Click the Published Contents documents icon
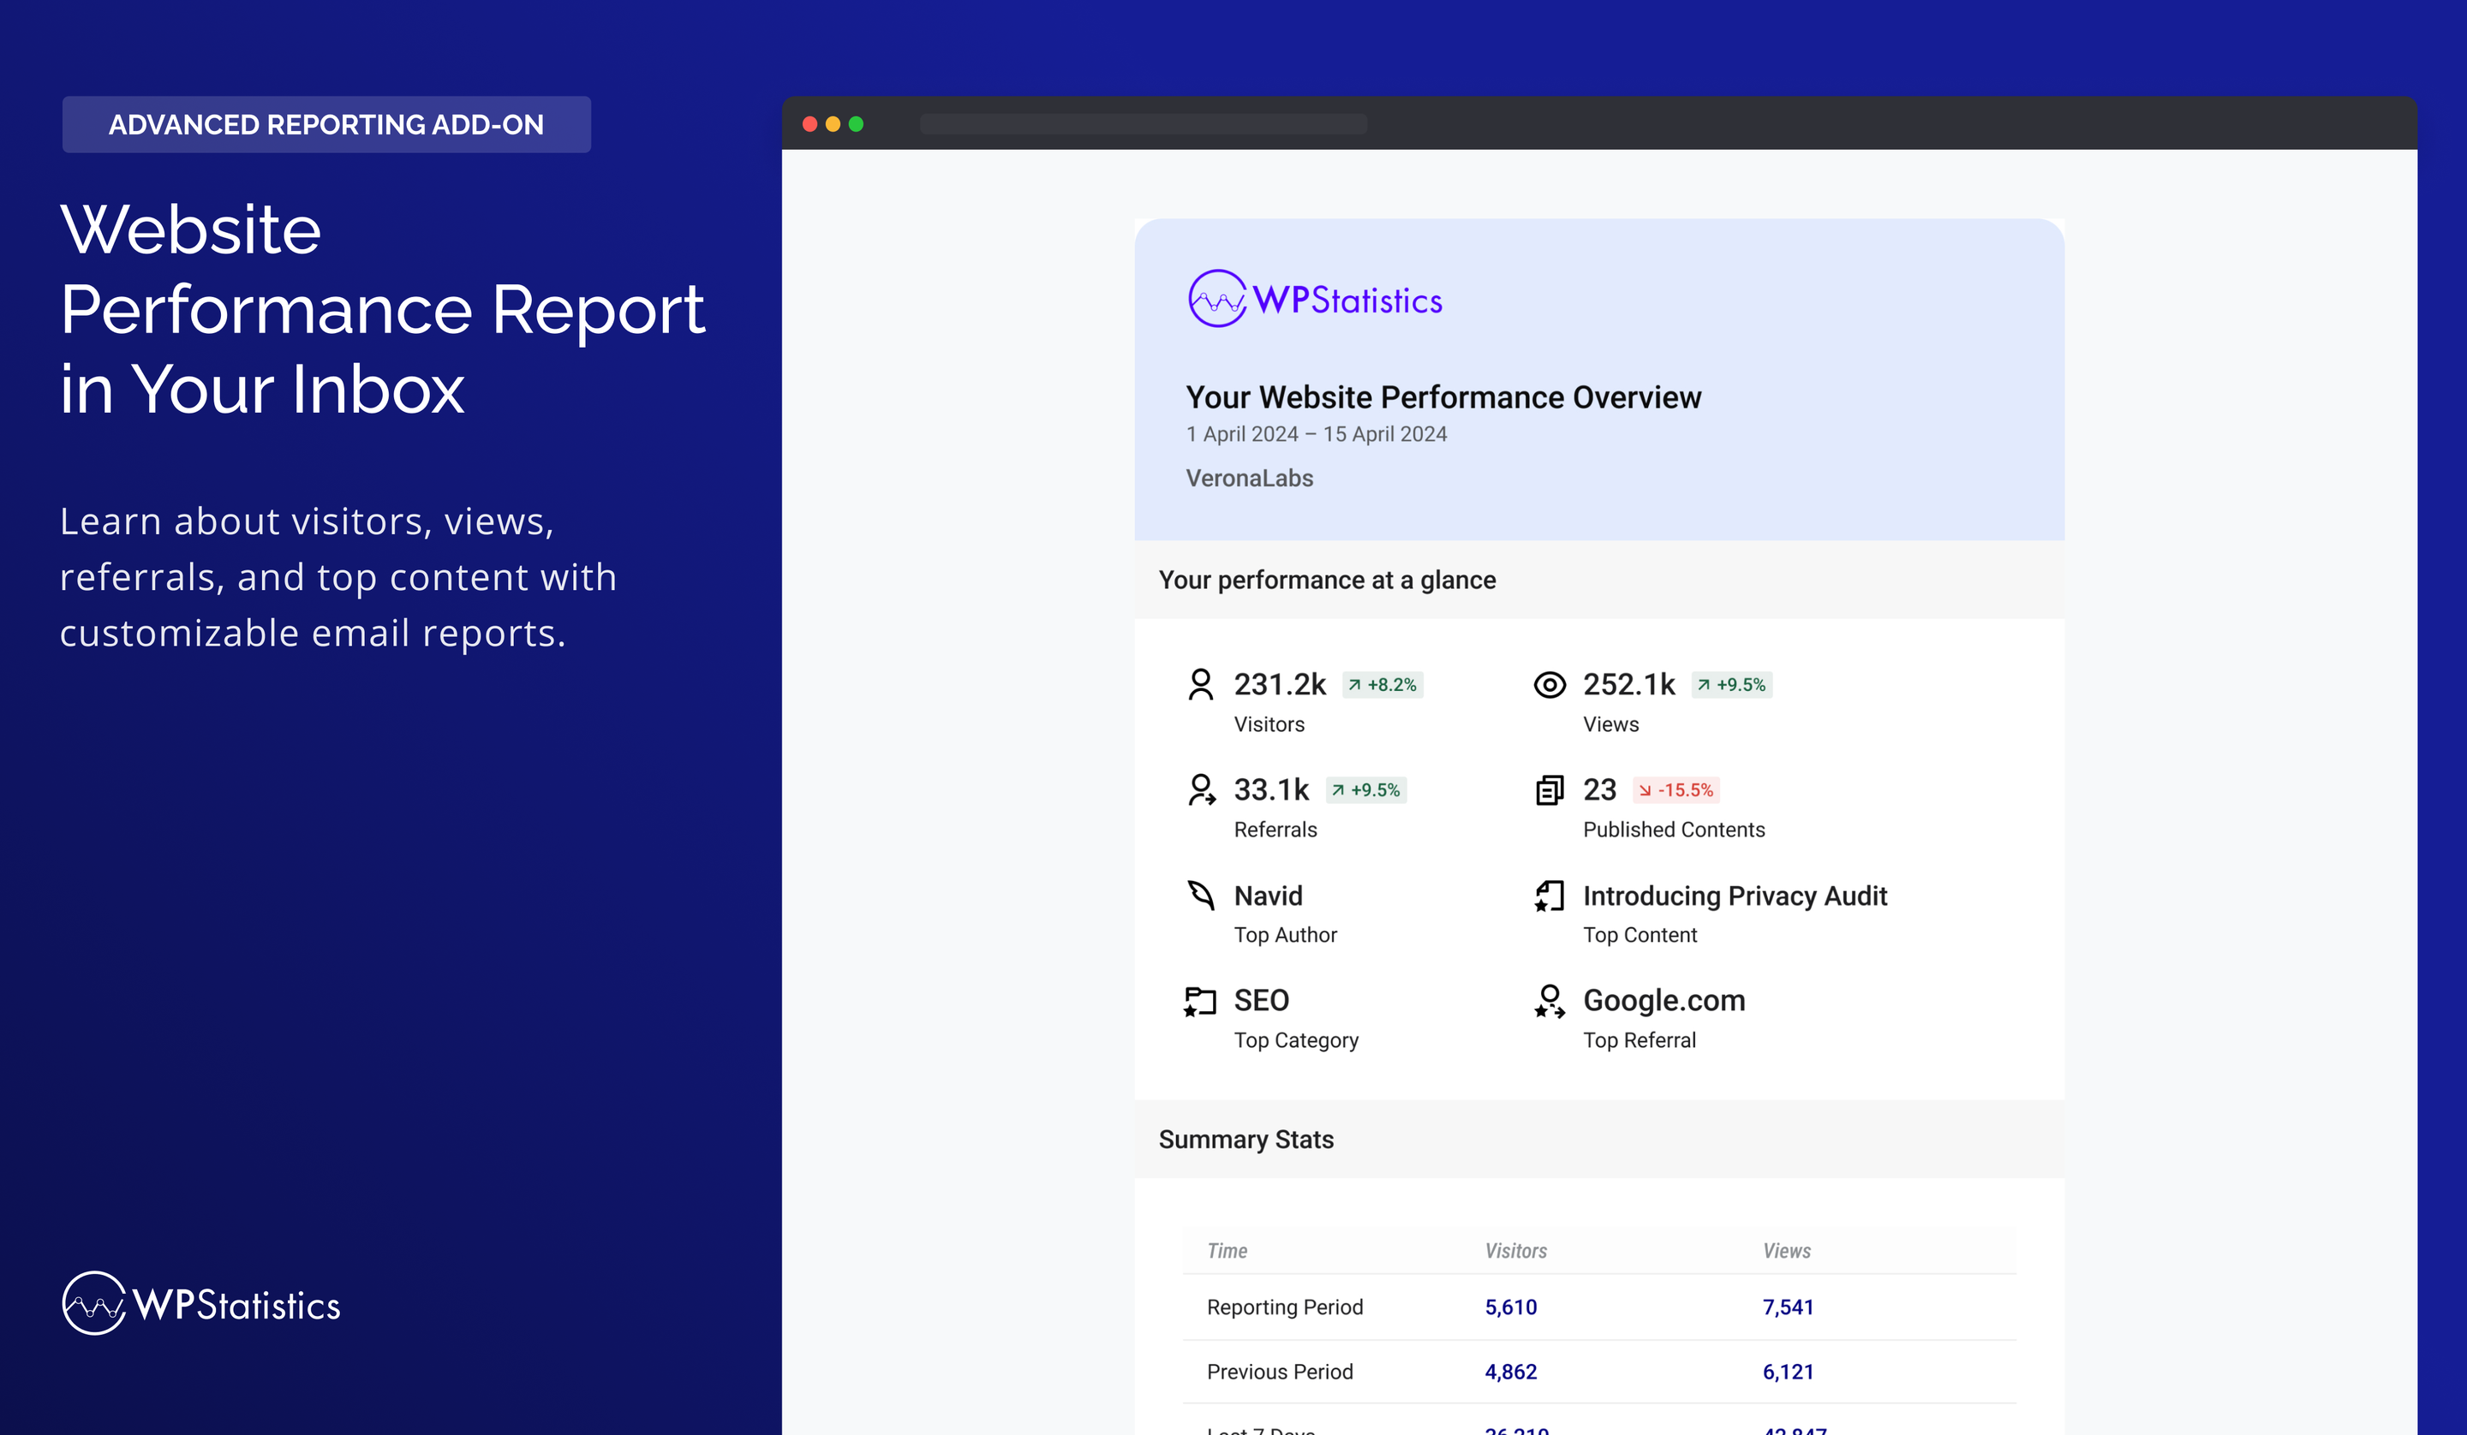Screen dimensions: 2467x1435 1550,789
